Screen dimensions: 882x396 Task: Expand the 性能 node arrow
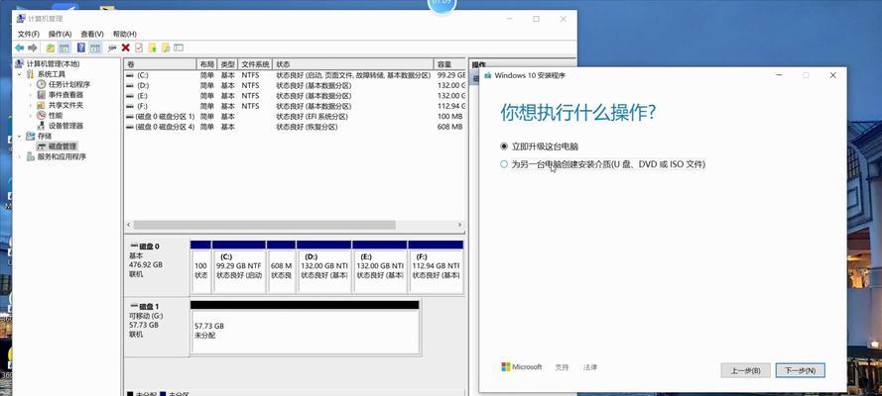click(31, 116)
